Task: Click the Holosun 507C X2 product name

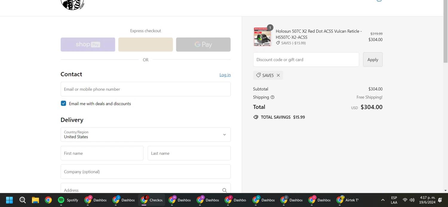Action: click(319, 34)
